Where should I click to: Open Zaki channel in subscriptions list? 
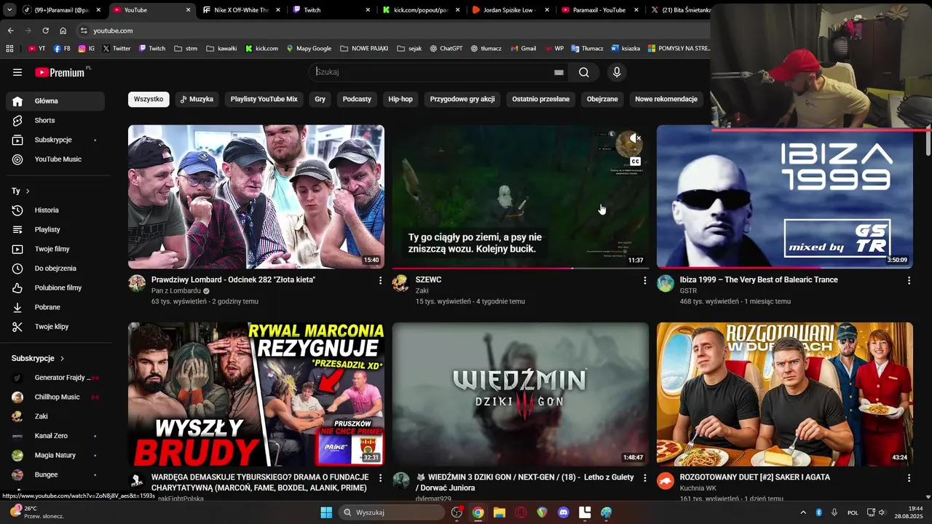click(55, 416)
